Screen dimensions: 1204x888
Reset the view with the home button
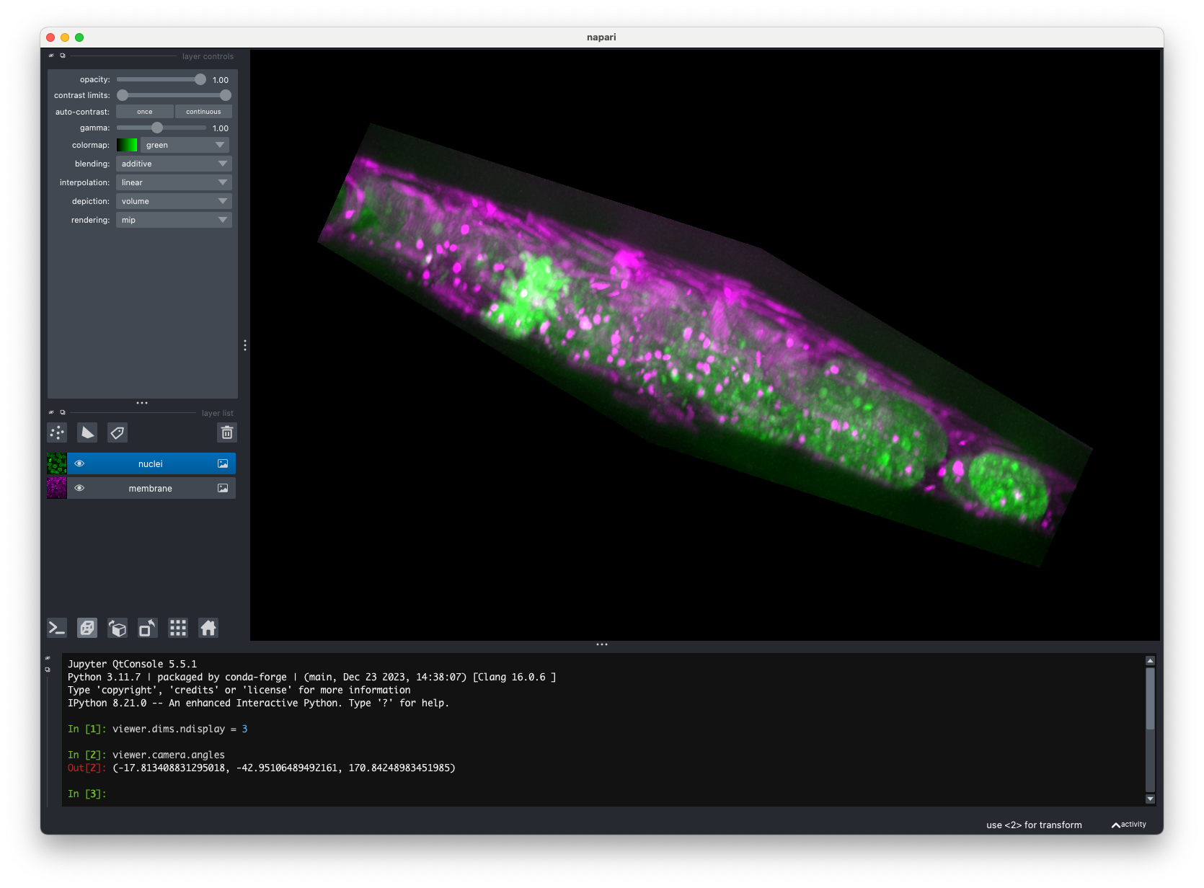tap(208, 628)
